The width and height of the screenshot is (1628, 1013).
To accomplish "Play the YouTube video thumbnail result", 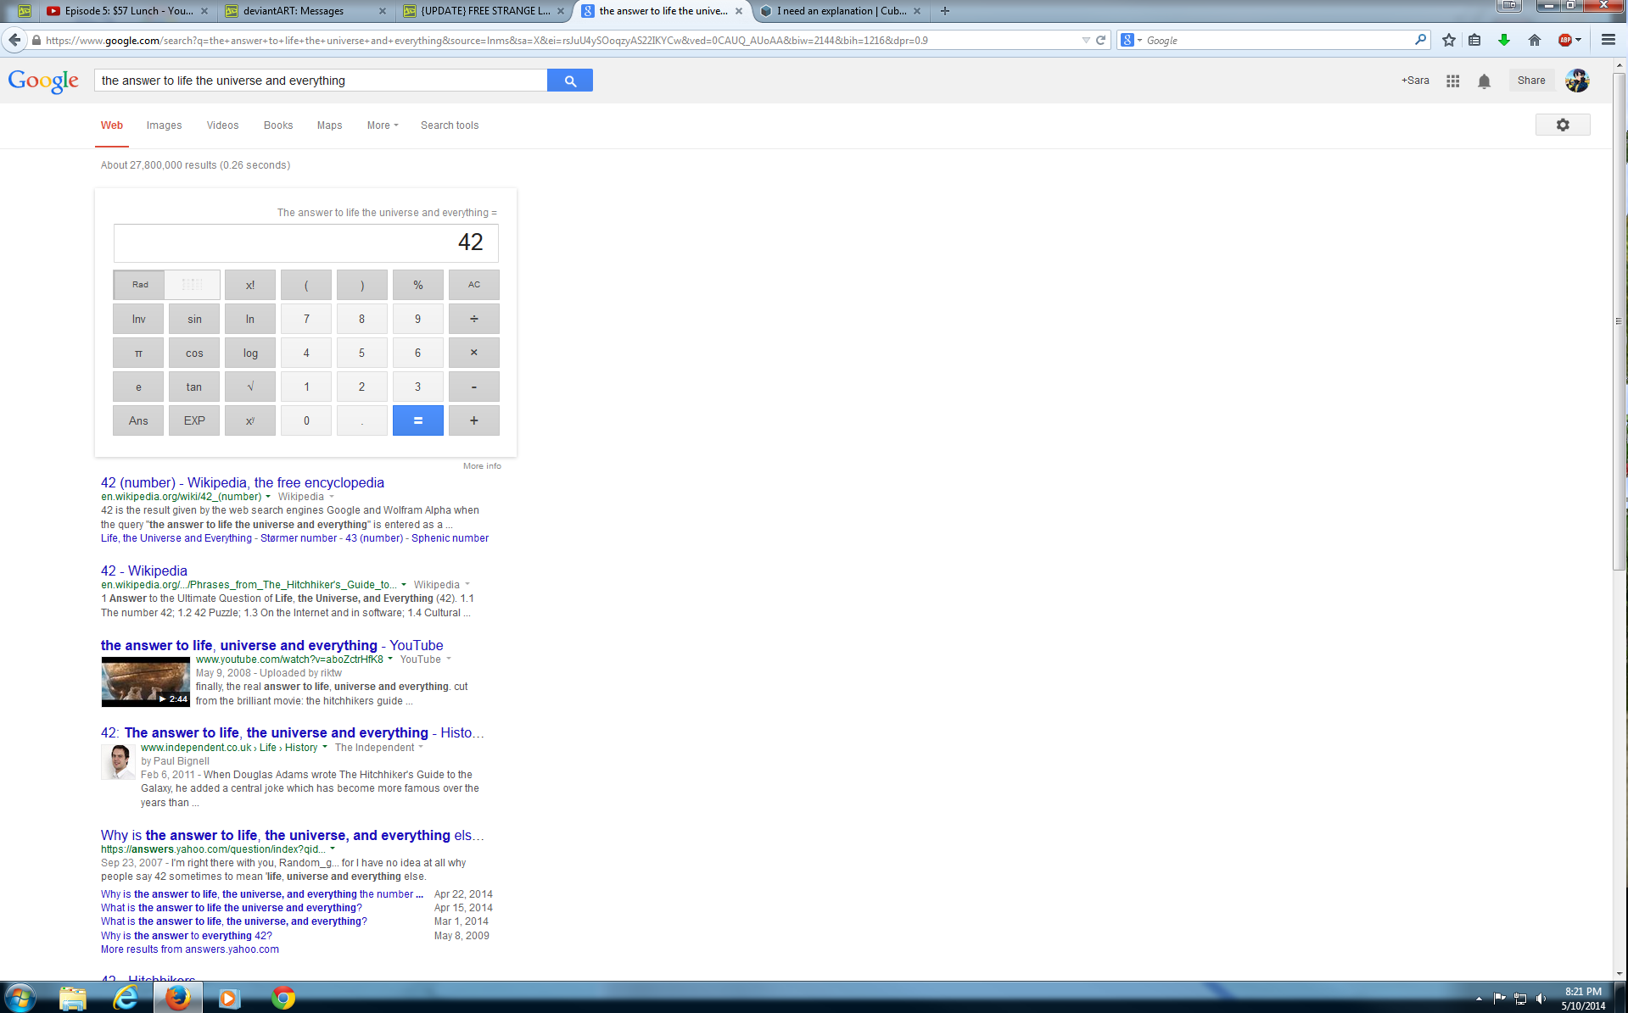I will (146, 682).
